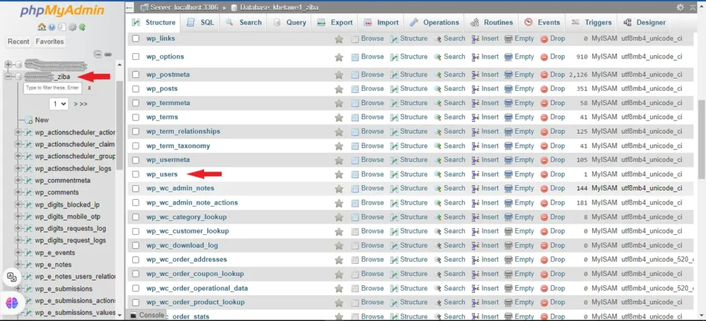Click the Home icon under the phpMyAdmin logo
The width and height of the screenshot is (706, 321).
click(43, 28)
